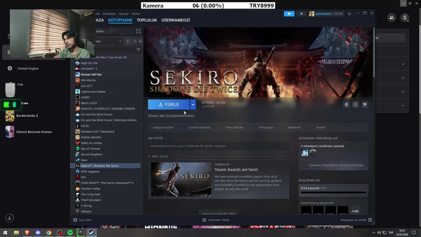The width and height of the screenshot is (421, 237).
Task: Expand fourth chevron in Epic right panel
Action: tap(403, 105)
